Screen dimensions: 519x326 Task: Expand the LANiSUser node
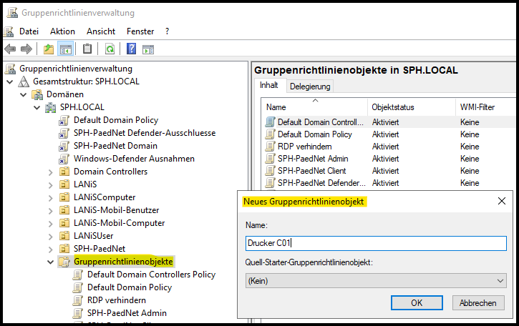point(50,237)
